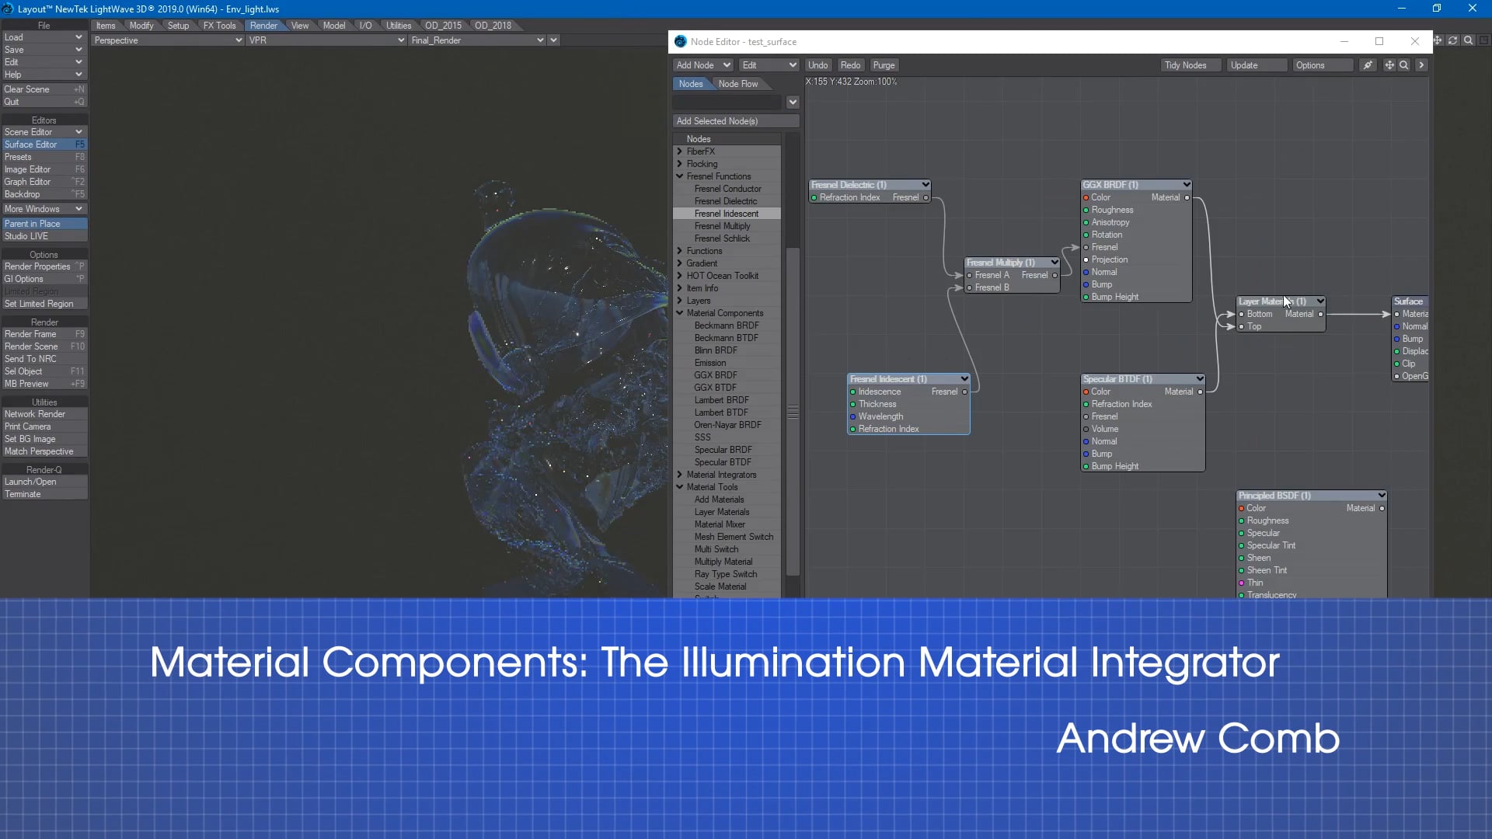Click the Update button
The width and height of the screenshot is (1492, 839).
[1257, 65]
